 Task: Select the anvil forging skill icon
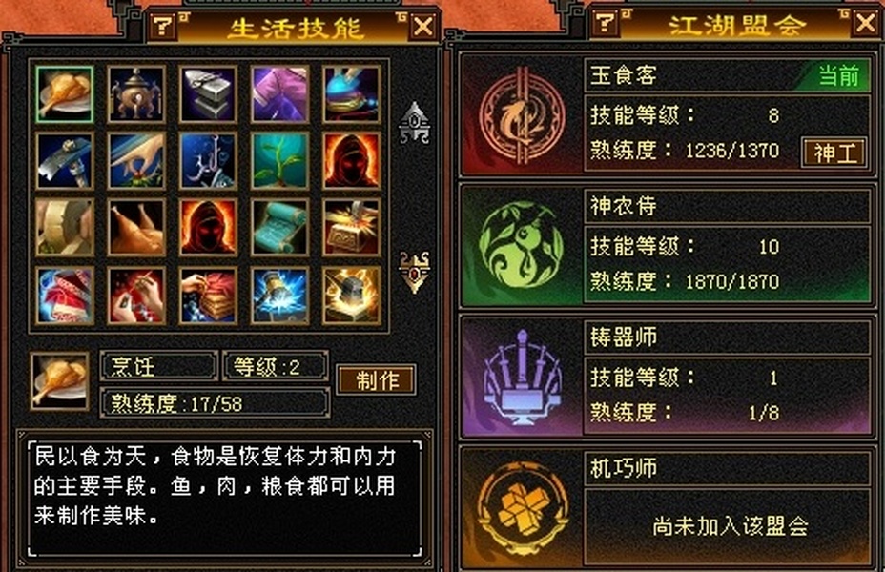208,94
